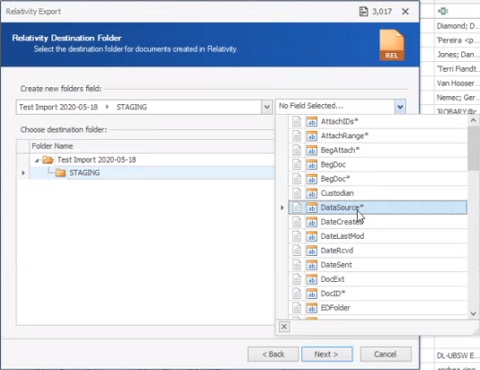The height and width of the screenshot is (370, 480).
Task: Click the field type icon for DocExt
Action: [312, 279]
